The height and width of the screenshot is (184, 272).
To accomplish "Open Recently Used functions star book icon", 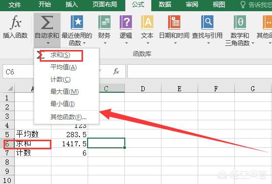I will click(77, 22).
